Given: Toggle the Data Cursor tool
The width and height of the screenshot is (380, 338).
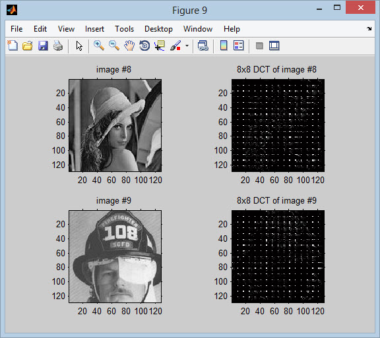Looking at the screenshot, I should click(160, 45).
